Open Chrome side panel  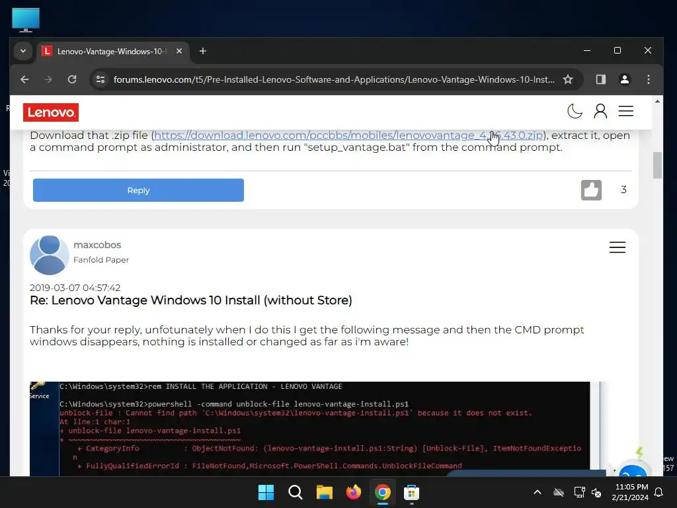coord(600,79)
